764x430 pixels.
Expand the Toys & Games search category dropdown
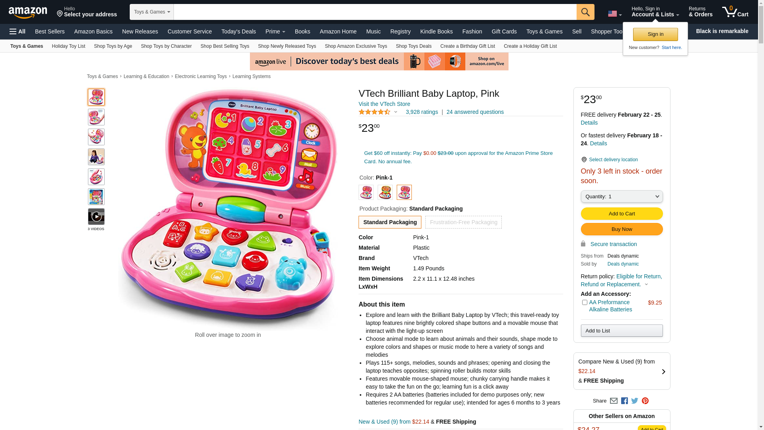[x=152, y=12]
